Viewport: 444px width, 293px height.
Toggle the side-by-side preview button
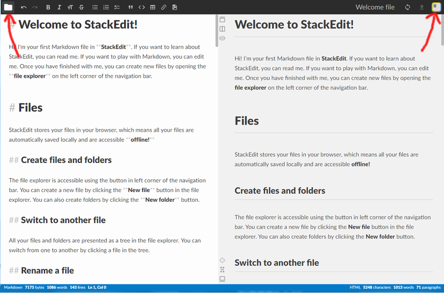pyautogui.click(x=222, y=29)
